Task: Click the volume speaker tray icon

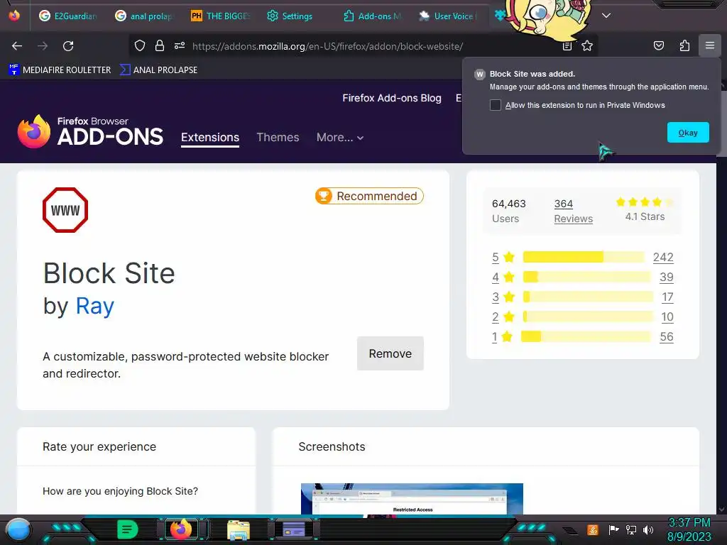Action: (x=648, y=529)
